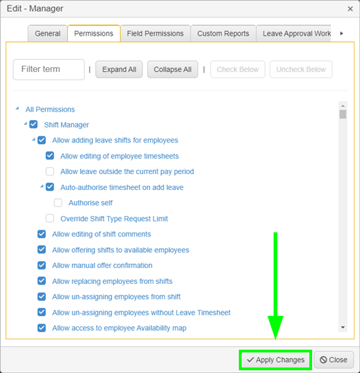Uncheck Allow editing of shift comments

[42, 234]
